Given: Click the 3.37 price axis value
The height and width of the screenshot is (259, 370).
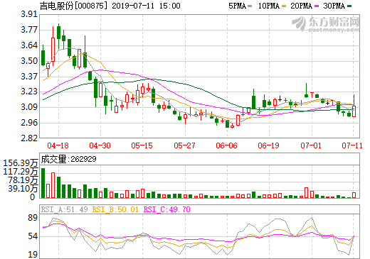Looking at the screenshot, I should (x=29, y=76).
